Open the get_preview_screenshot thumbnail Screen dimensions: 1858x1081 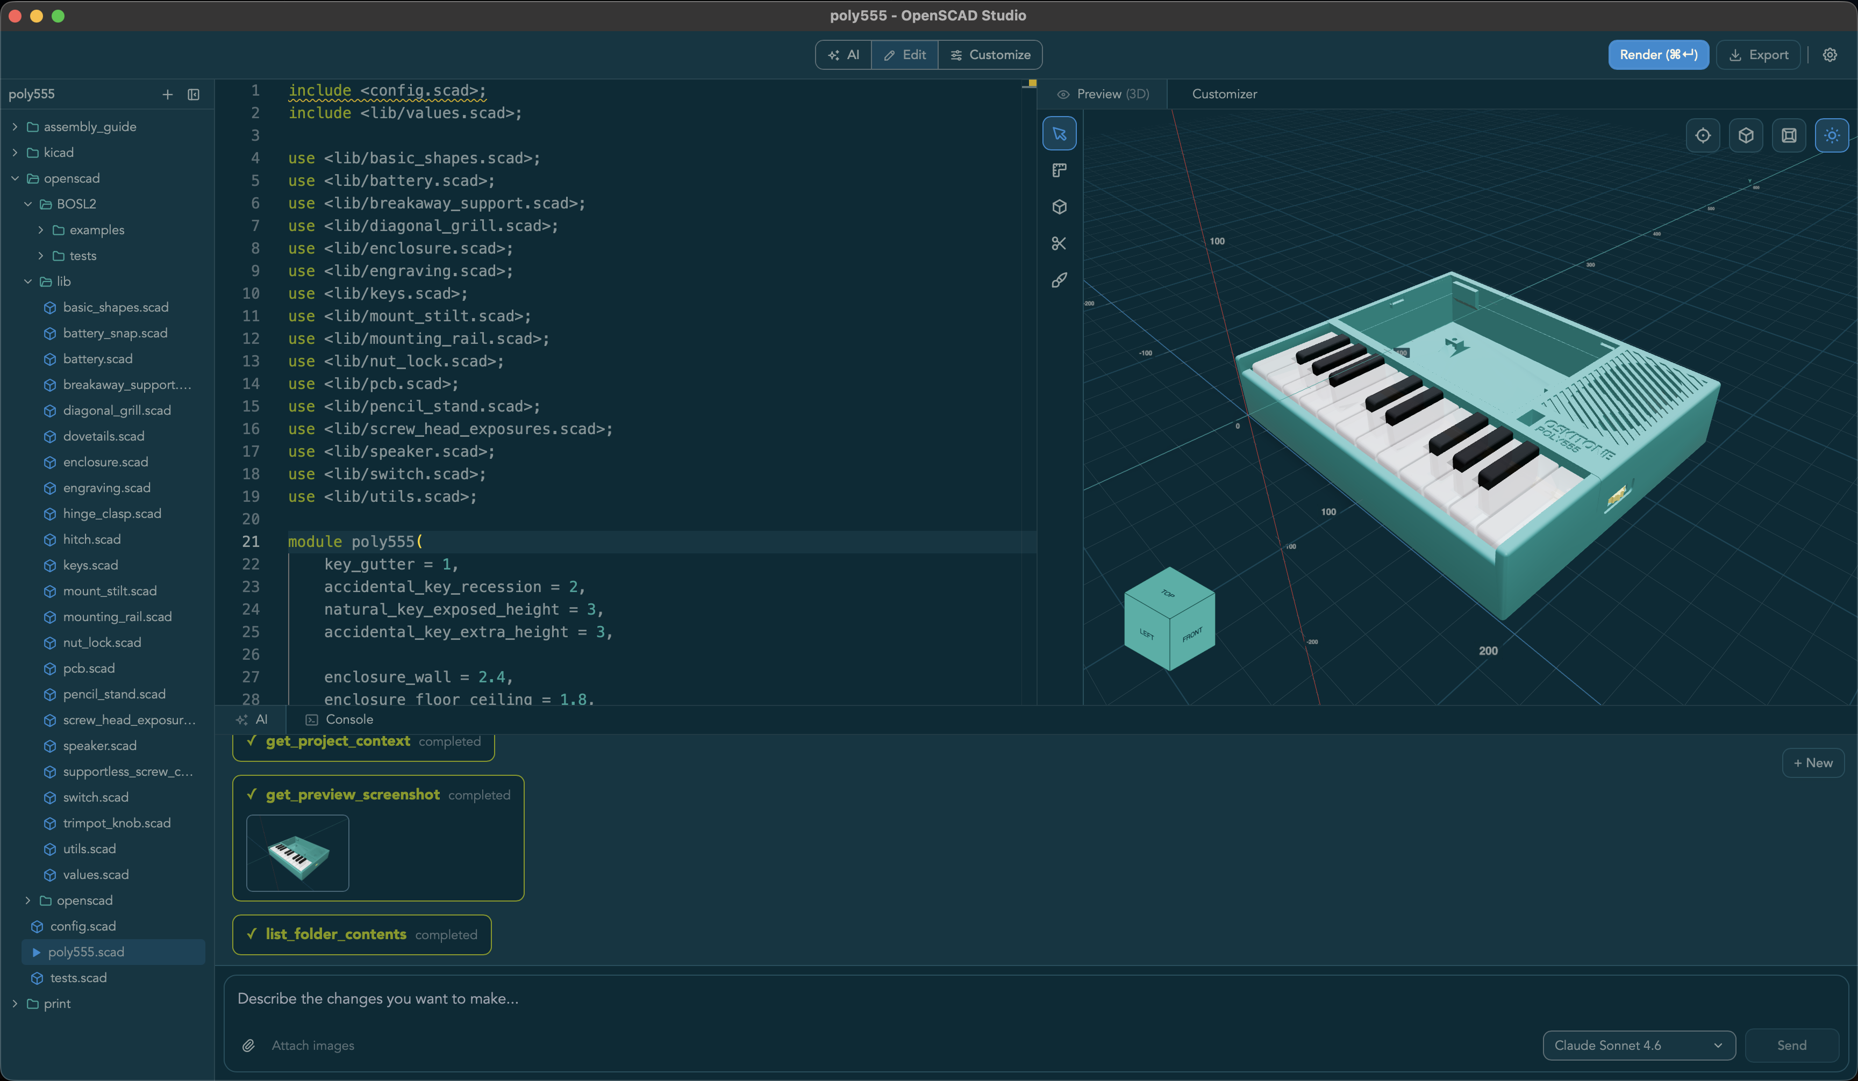click(297, 853)
